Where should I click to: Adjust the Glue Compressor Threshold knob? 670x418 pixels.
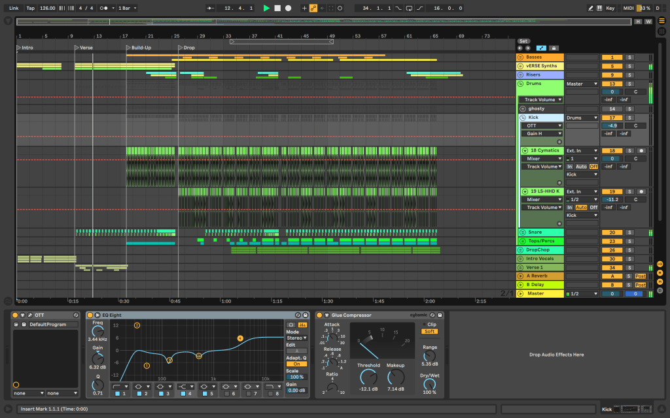pyautogui.click(x=368, y=377)
